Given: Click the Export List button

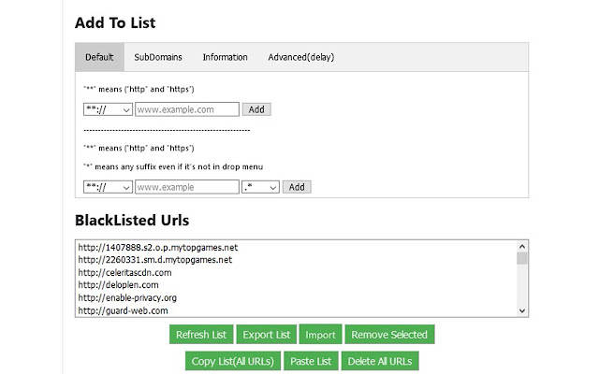Looking at the screenshot, I should (x=266, y=335).
